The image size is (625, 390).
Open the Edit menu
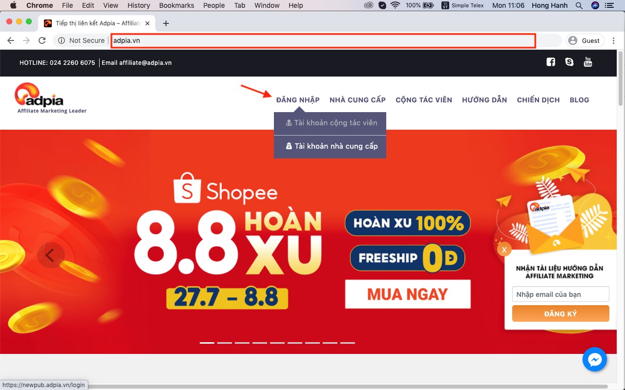pyautogui.click(x=88, y=5)
